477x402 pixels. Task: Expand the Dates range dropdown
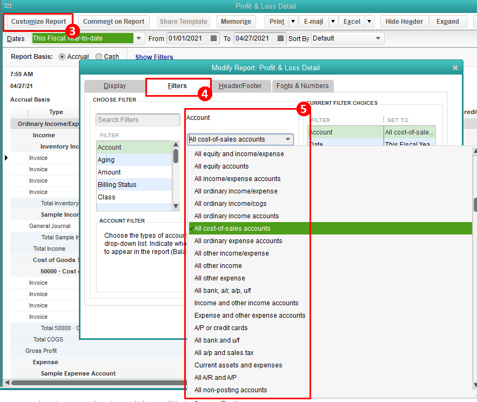pyautogui.click(x=139, y=38)
